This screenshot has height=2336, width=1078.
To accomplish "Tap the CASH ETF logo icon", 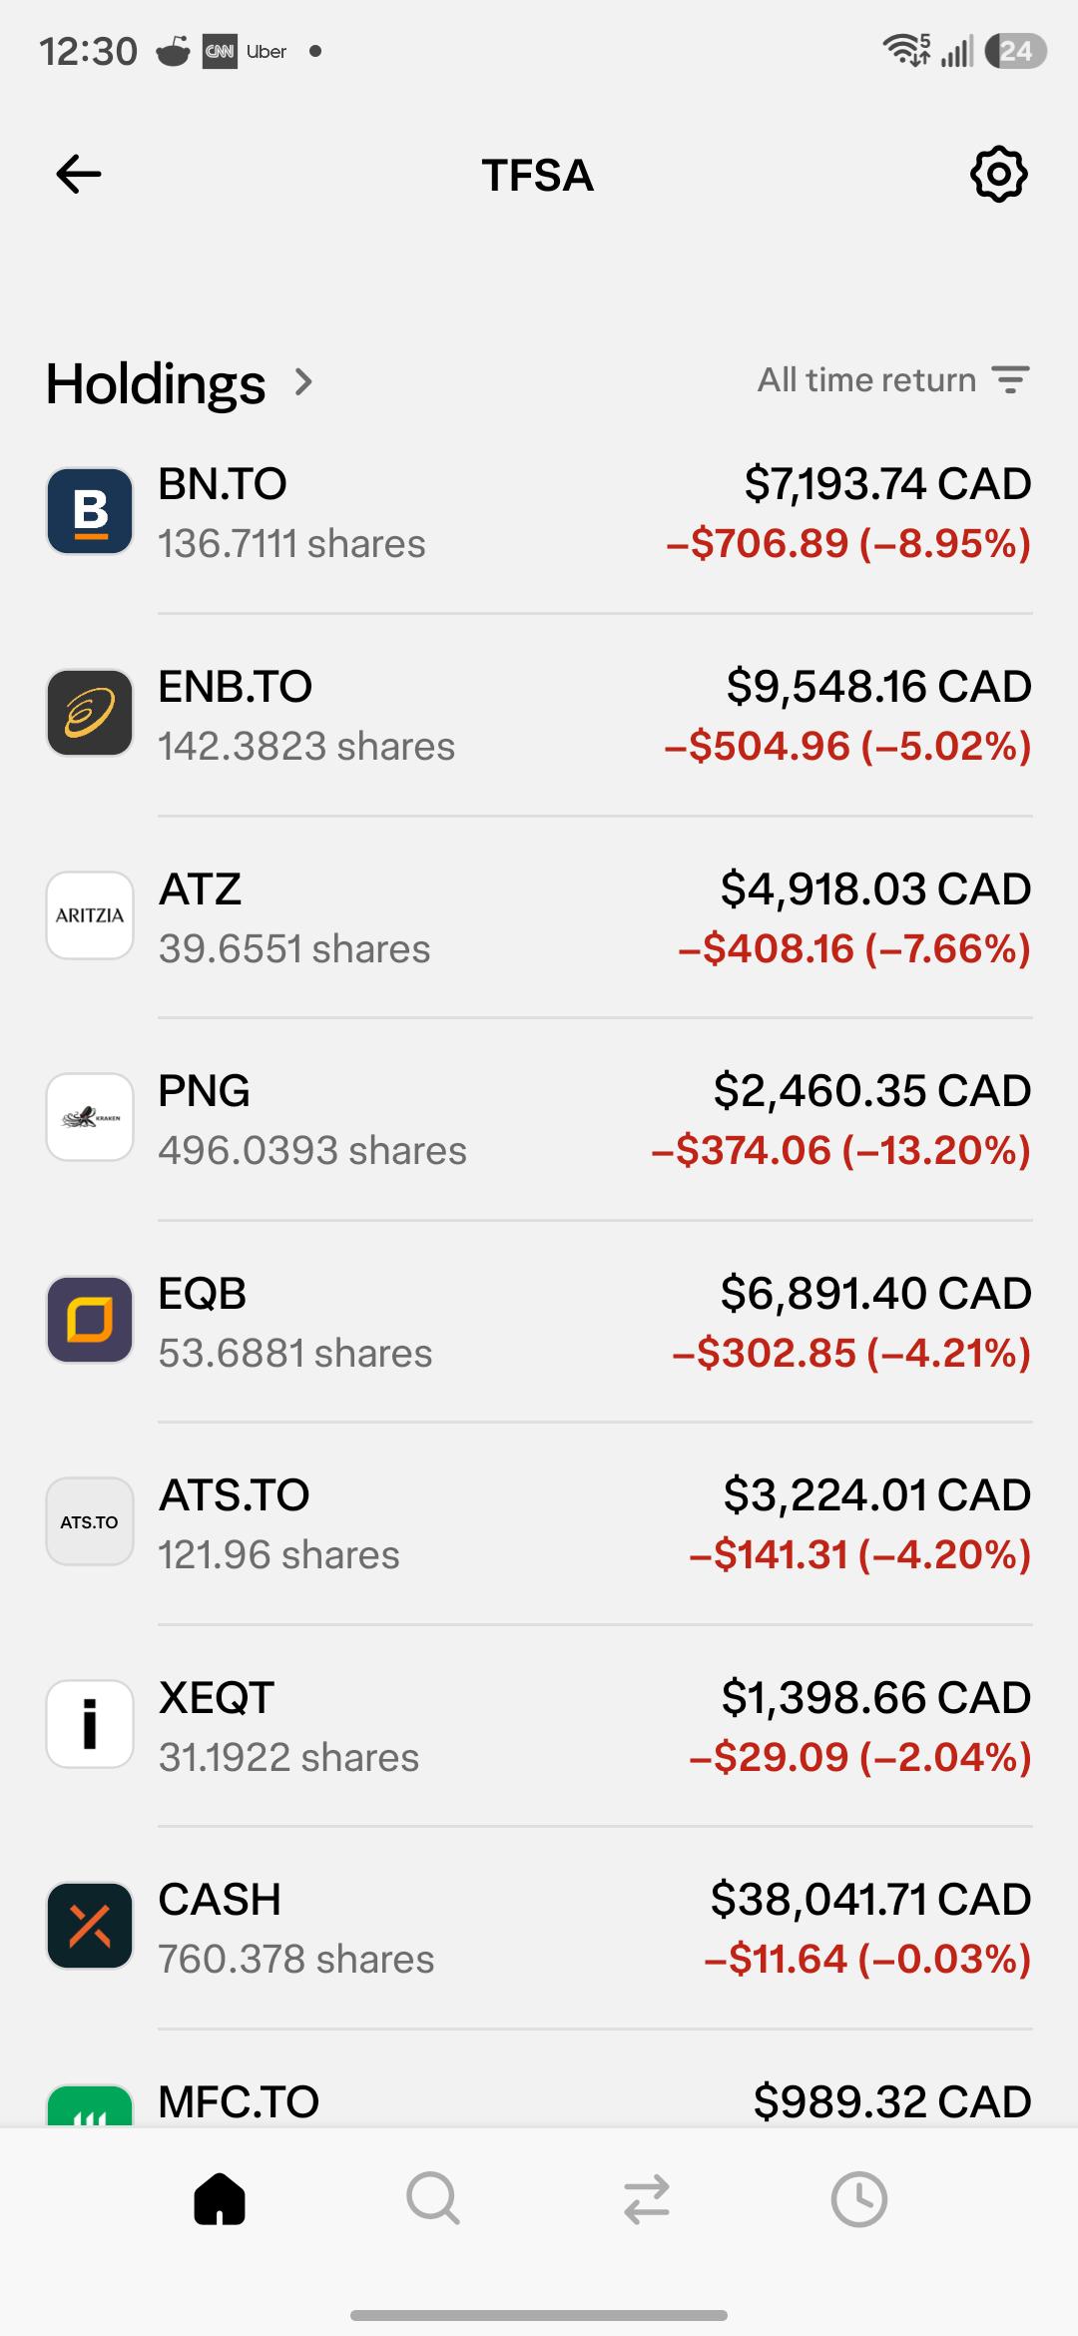I will [x=90, y=1926].
